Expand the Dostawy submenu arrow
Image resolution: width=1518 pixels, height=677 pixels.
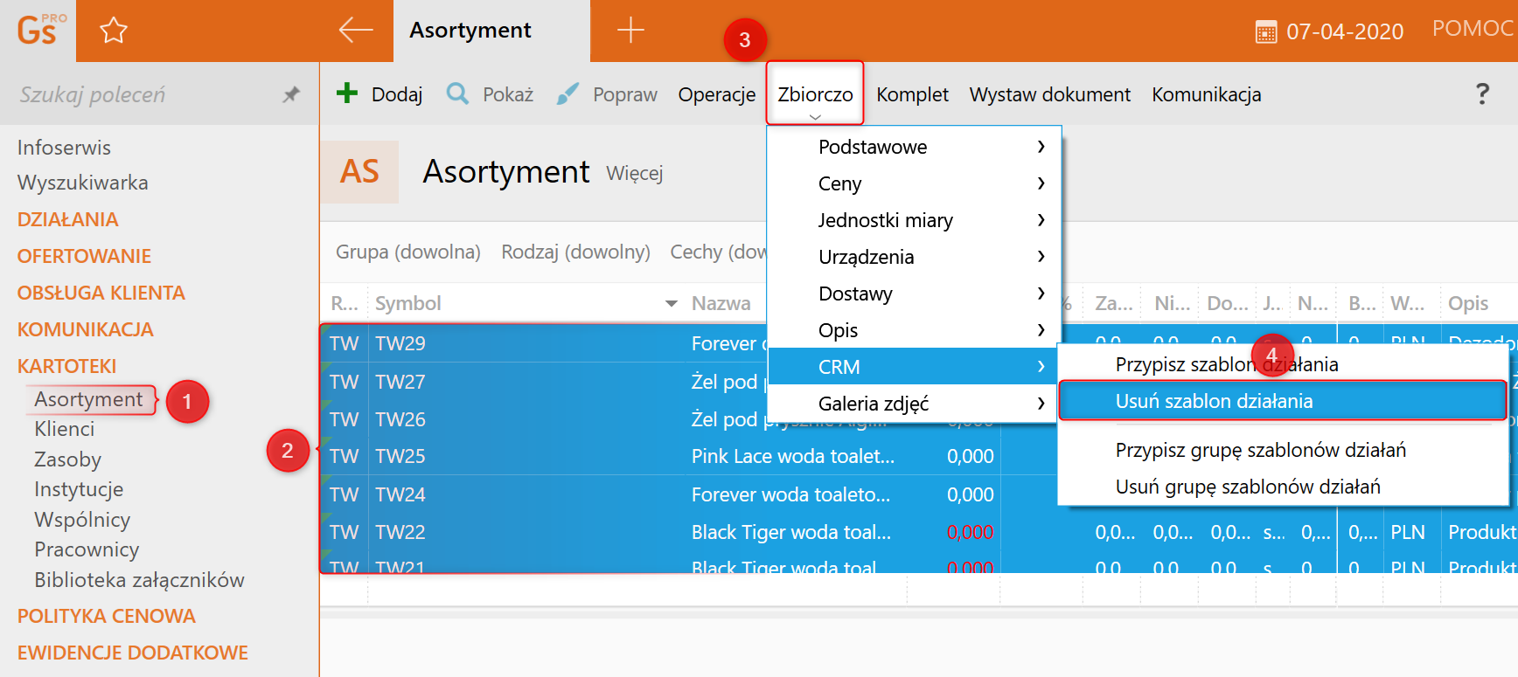pos(1041,294)
